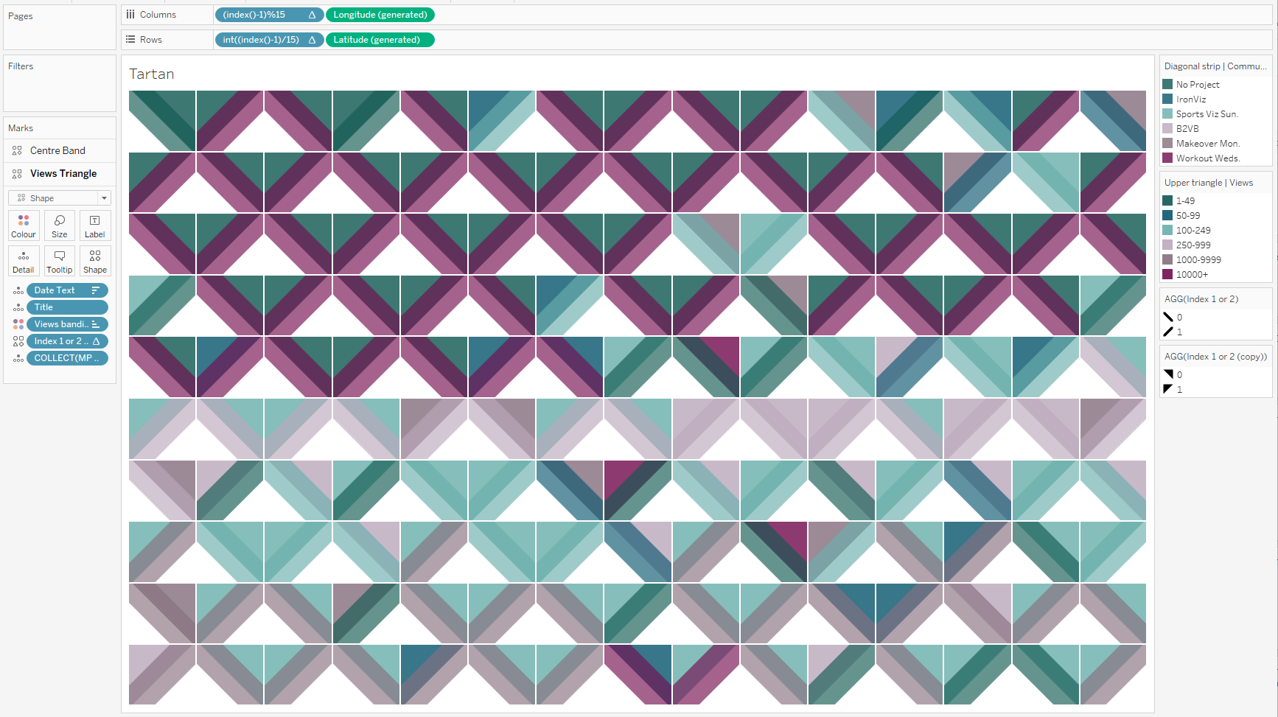Click the Colour marks card button

pos(24,225)
